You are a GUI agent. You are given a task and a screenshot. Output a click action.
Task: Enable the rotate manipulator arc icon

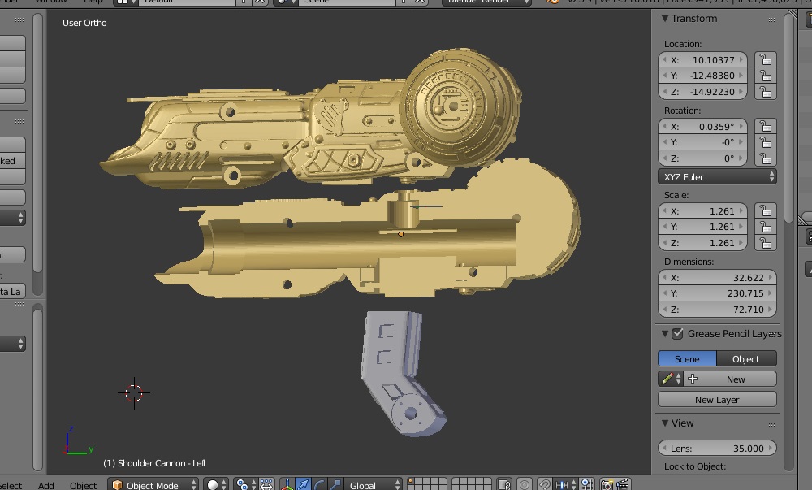(319, 485)
